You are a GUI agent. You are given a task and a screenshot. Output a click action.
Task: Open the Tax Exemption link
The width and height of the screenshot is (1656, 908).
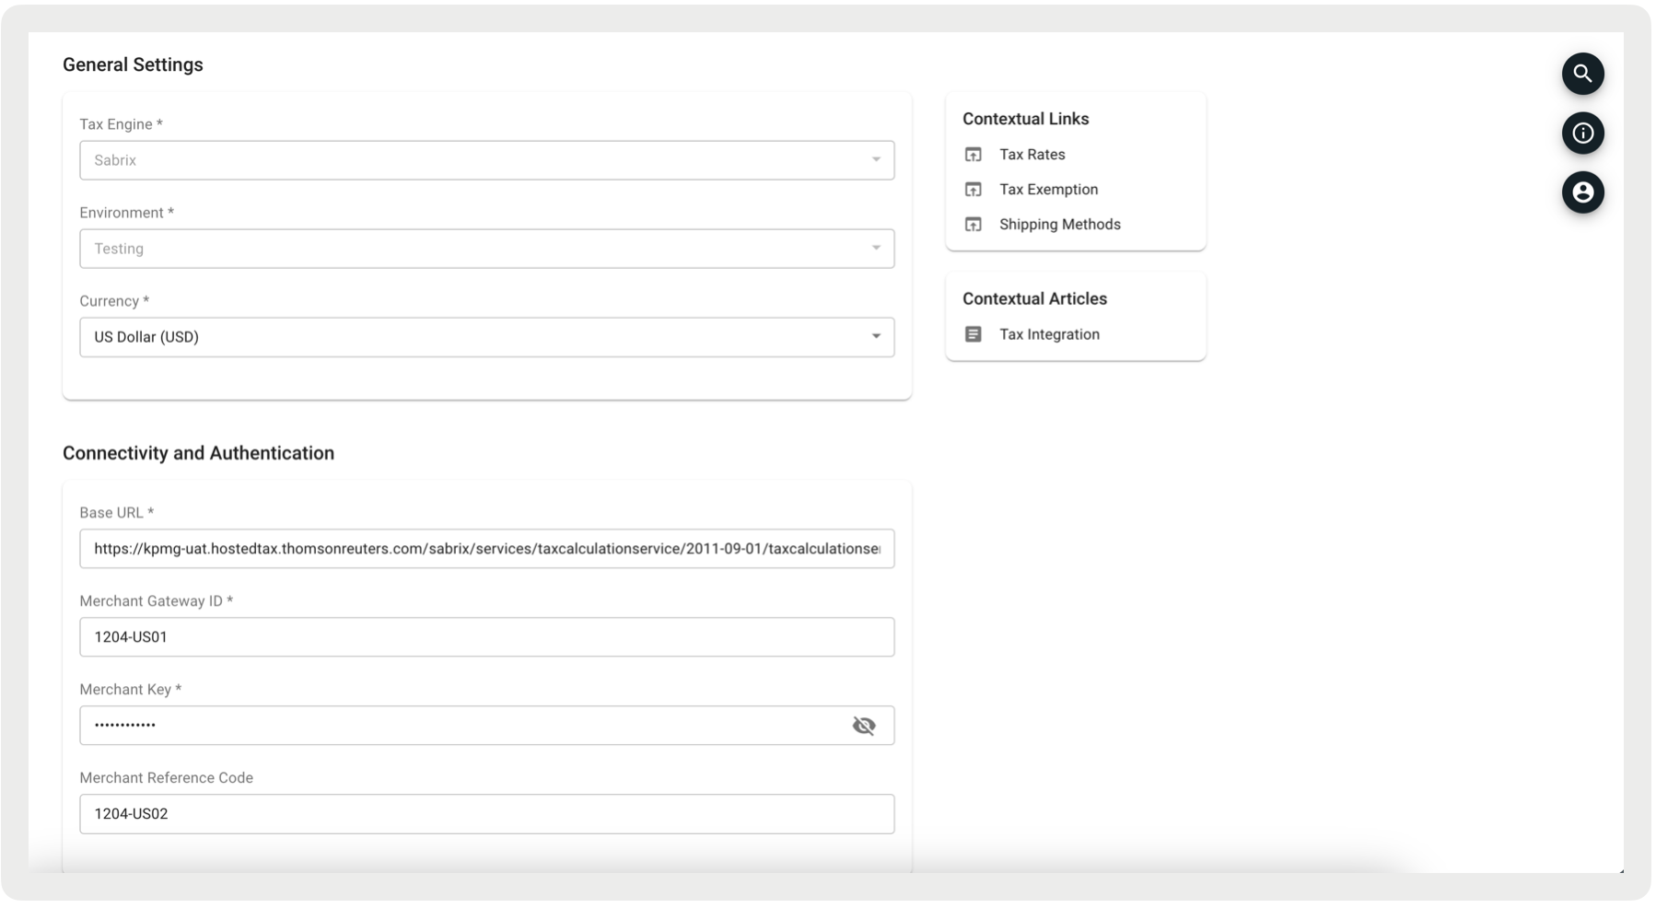[x=1048, y=190]
